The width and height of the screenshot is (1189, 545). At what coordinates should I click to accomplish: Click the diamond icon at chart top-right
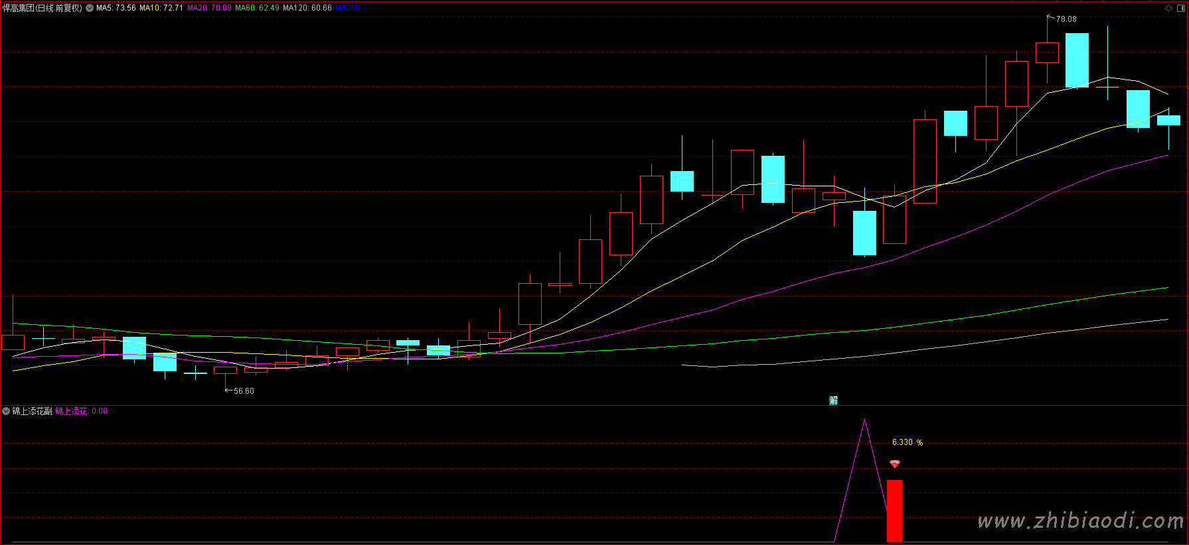click(1168, 8)
